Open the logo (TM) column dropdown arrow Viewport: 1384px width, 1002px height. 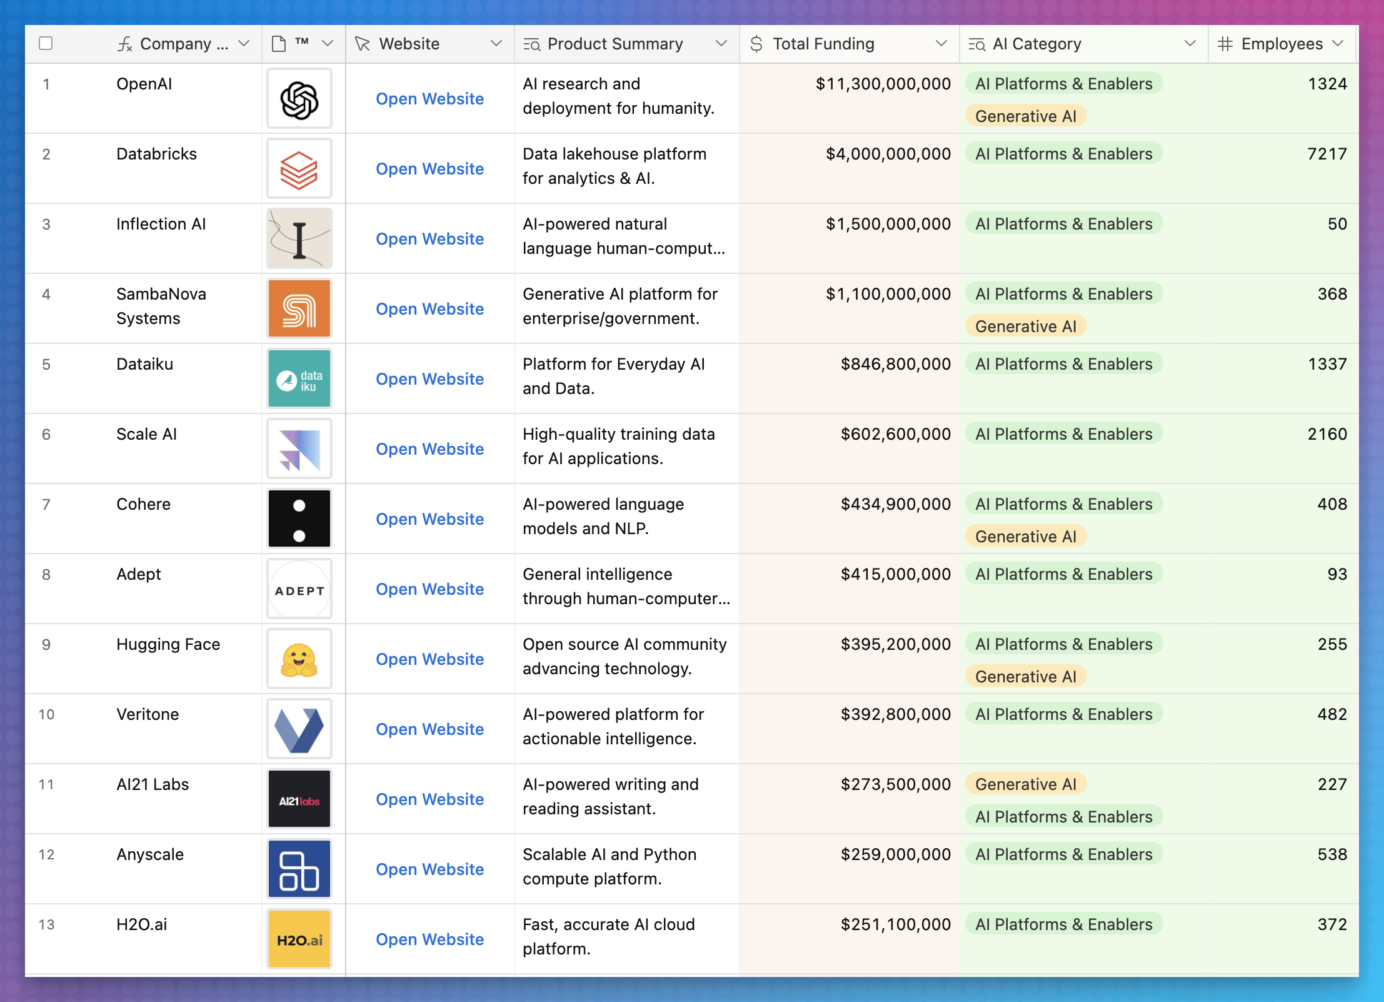tap(328, 44)
